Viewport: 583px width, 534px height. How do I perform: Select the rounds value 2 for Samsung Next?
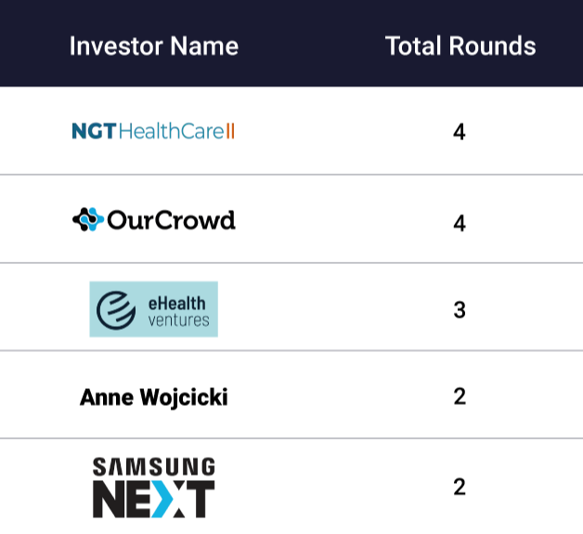pyautogui.click(x=460, y=487)
